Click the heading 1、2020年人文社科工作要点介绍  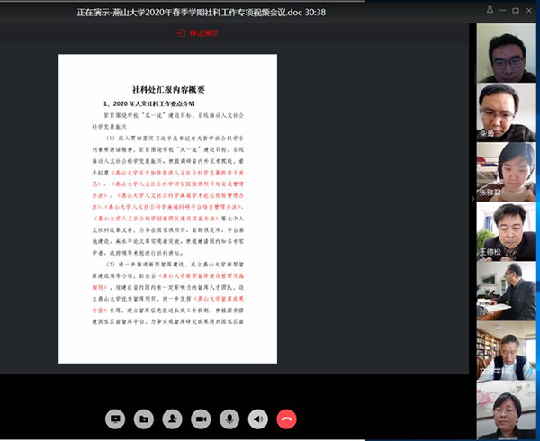(x=149, y=103)
